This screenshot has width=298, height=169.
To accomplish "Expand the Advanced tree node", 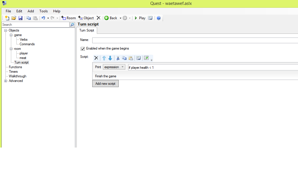I will point(6,81).
